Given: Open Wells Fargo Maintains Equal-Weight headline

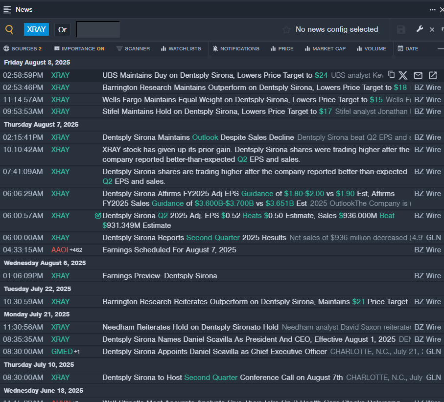Looking at the screenshot, I should [242, 100].
